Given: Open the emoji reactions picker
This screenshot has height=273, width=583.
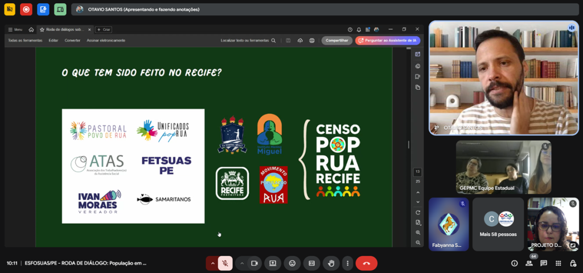Looking at the screenshot, I should click(292, 263).
